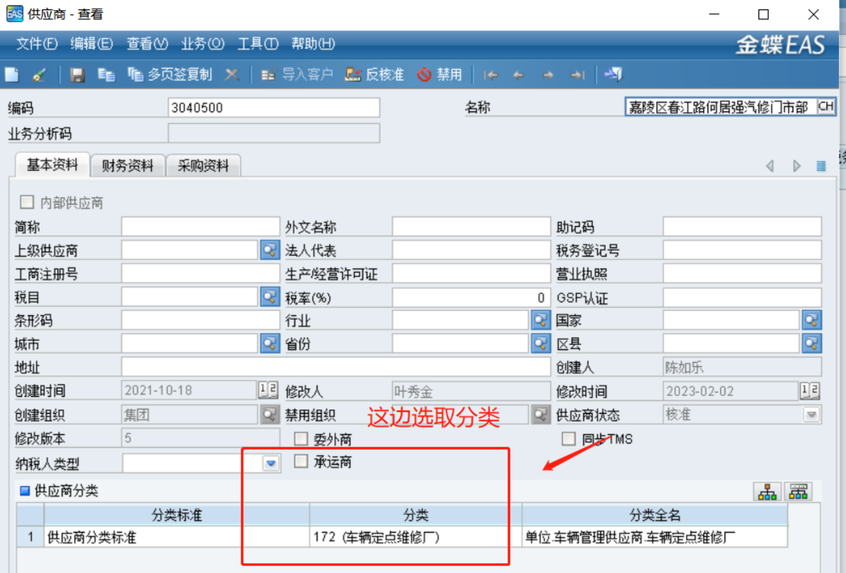Click the Save icon in toolbar
The image size is (846, 573).
coord(77,75)
